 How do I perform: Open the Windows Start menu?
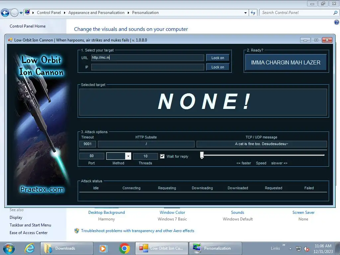click(9, 248)
